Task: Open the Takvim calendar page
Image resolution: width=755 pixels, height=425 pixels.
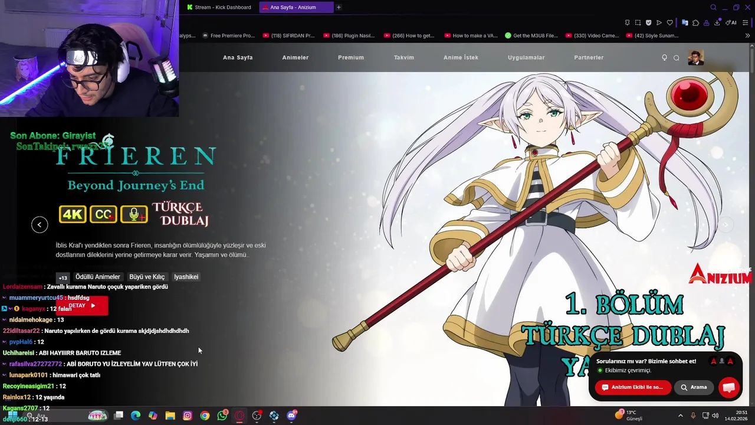Action: pyautogui.click(x=404, y=57)
